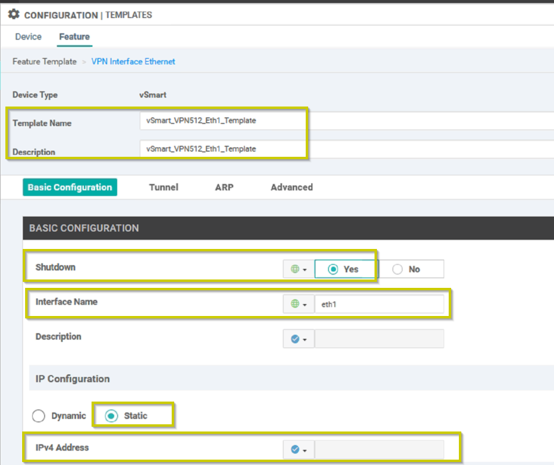Click the Configuration gear icon

[14, 14]
